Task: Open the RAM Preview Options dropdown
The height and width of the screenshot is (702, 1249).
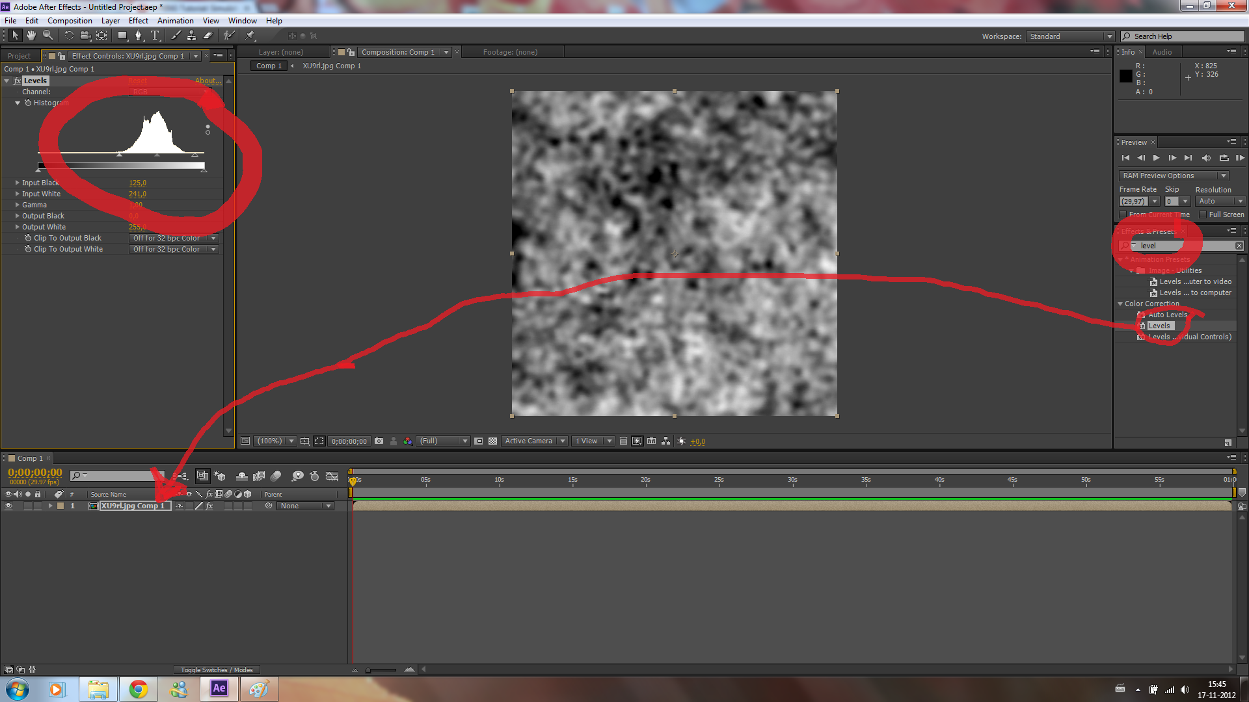Action: point(1174,175)
